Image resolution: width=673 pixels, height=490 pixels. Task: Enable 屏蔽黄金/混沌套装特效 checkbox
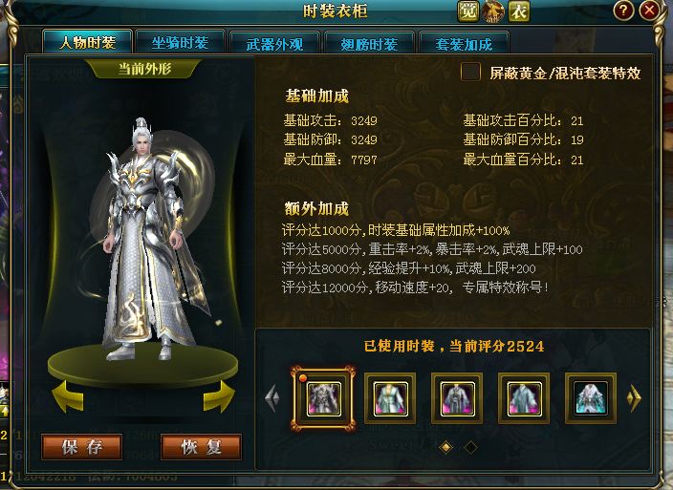[x=470, y=72]
